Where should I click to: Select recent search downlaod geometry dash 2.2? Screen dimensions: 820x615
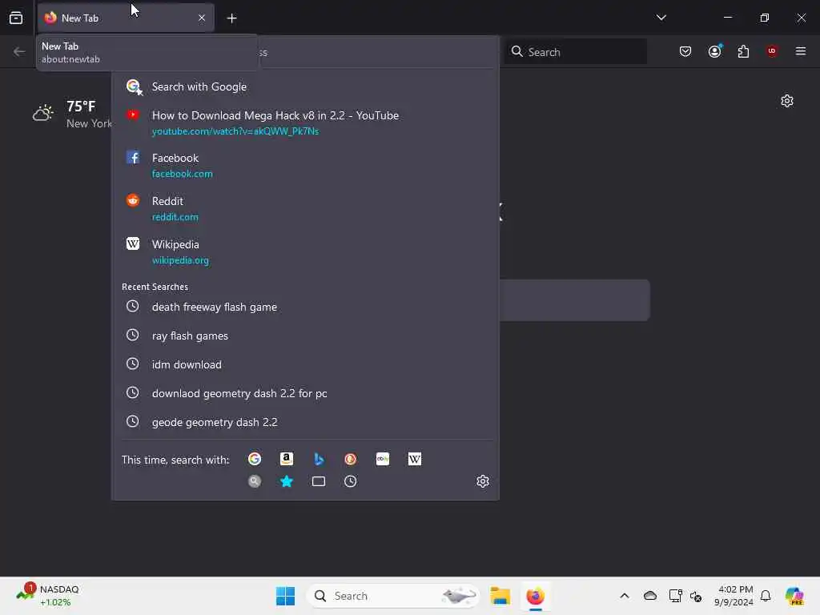point(305,393)
